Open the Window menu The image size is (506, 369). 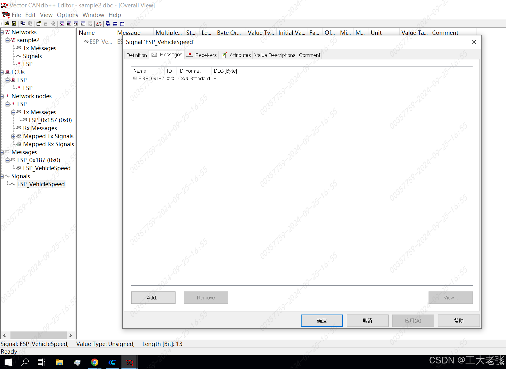pyautogui.click(x=93, y=15)
